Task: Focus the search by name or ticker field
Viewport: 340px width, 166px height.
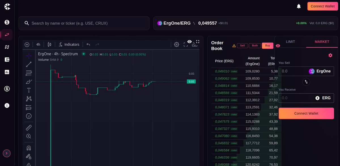Action: 84,23
